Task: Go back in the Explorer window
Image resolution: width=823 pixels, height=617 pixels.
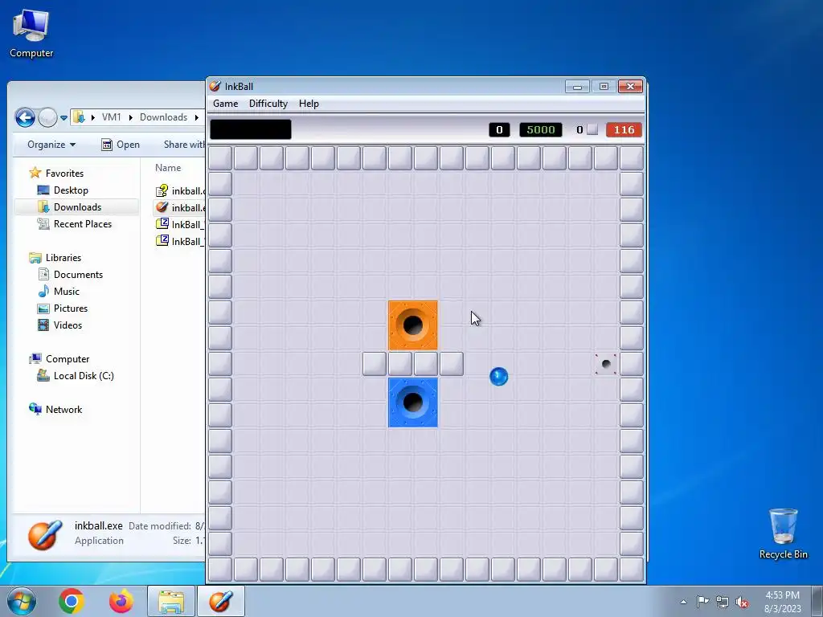Action: tap(25, 117)
